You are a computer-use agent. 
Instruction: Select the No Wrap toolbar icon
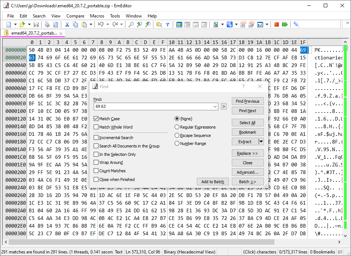click(x=179, y=24)
